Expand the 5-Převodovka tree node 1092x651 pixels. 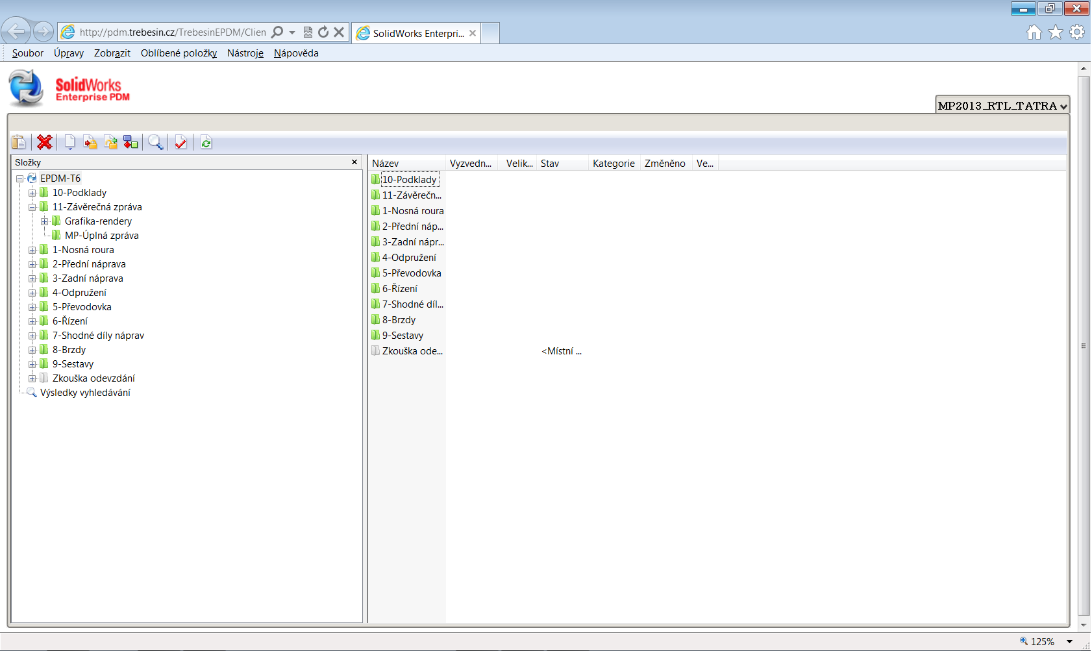[32, 307]
